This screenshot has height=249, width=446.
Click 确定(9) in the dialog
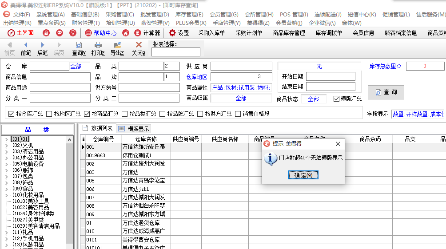(x=303, y=175)
